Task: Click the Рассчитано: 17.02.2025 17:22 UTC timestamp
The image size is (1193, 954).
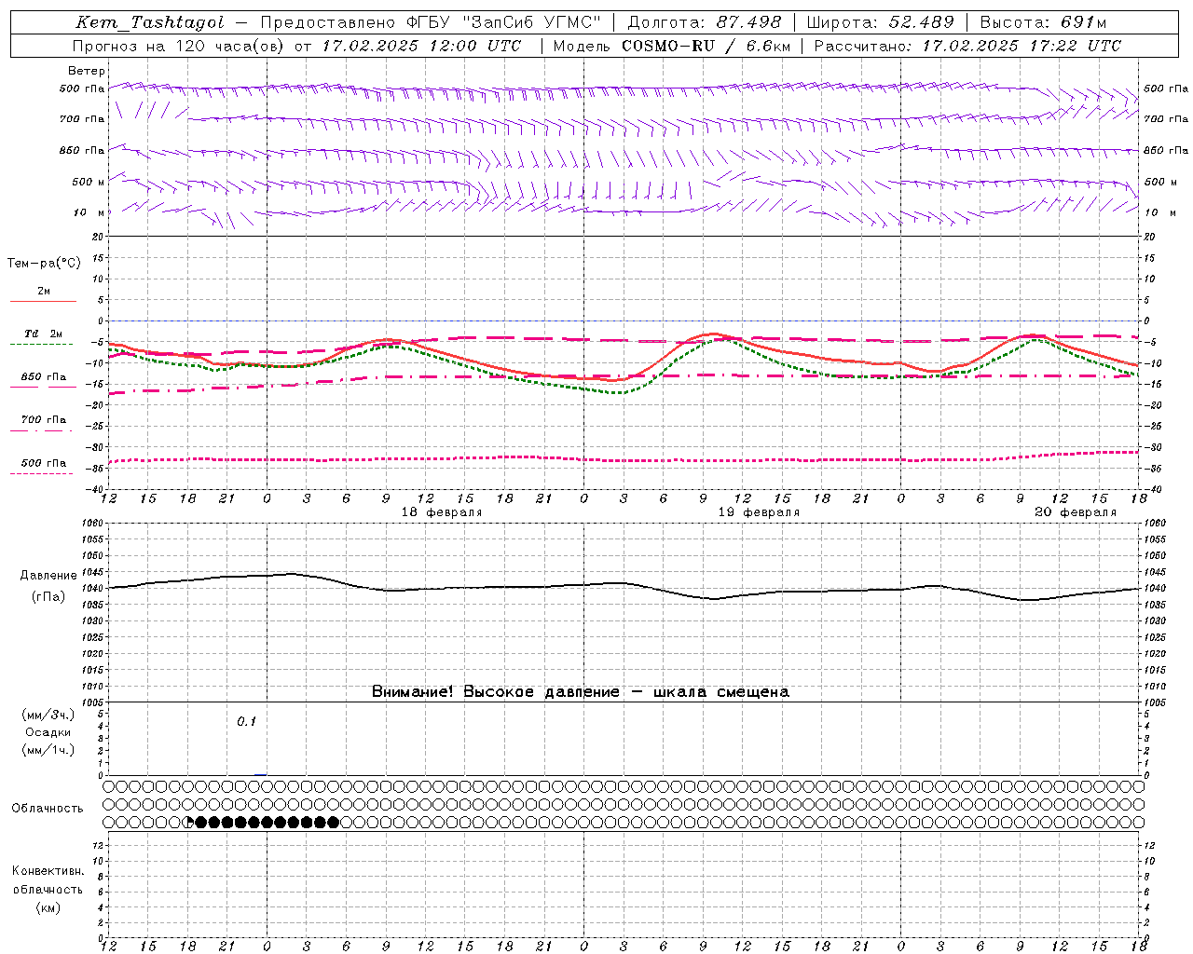Action: click(x=967, y=46)
